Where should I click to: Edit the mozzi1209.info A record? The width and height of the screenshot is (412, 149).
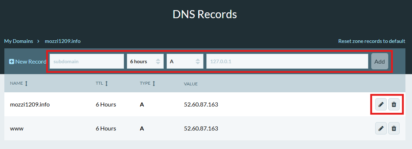[381, 105]
